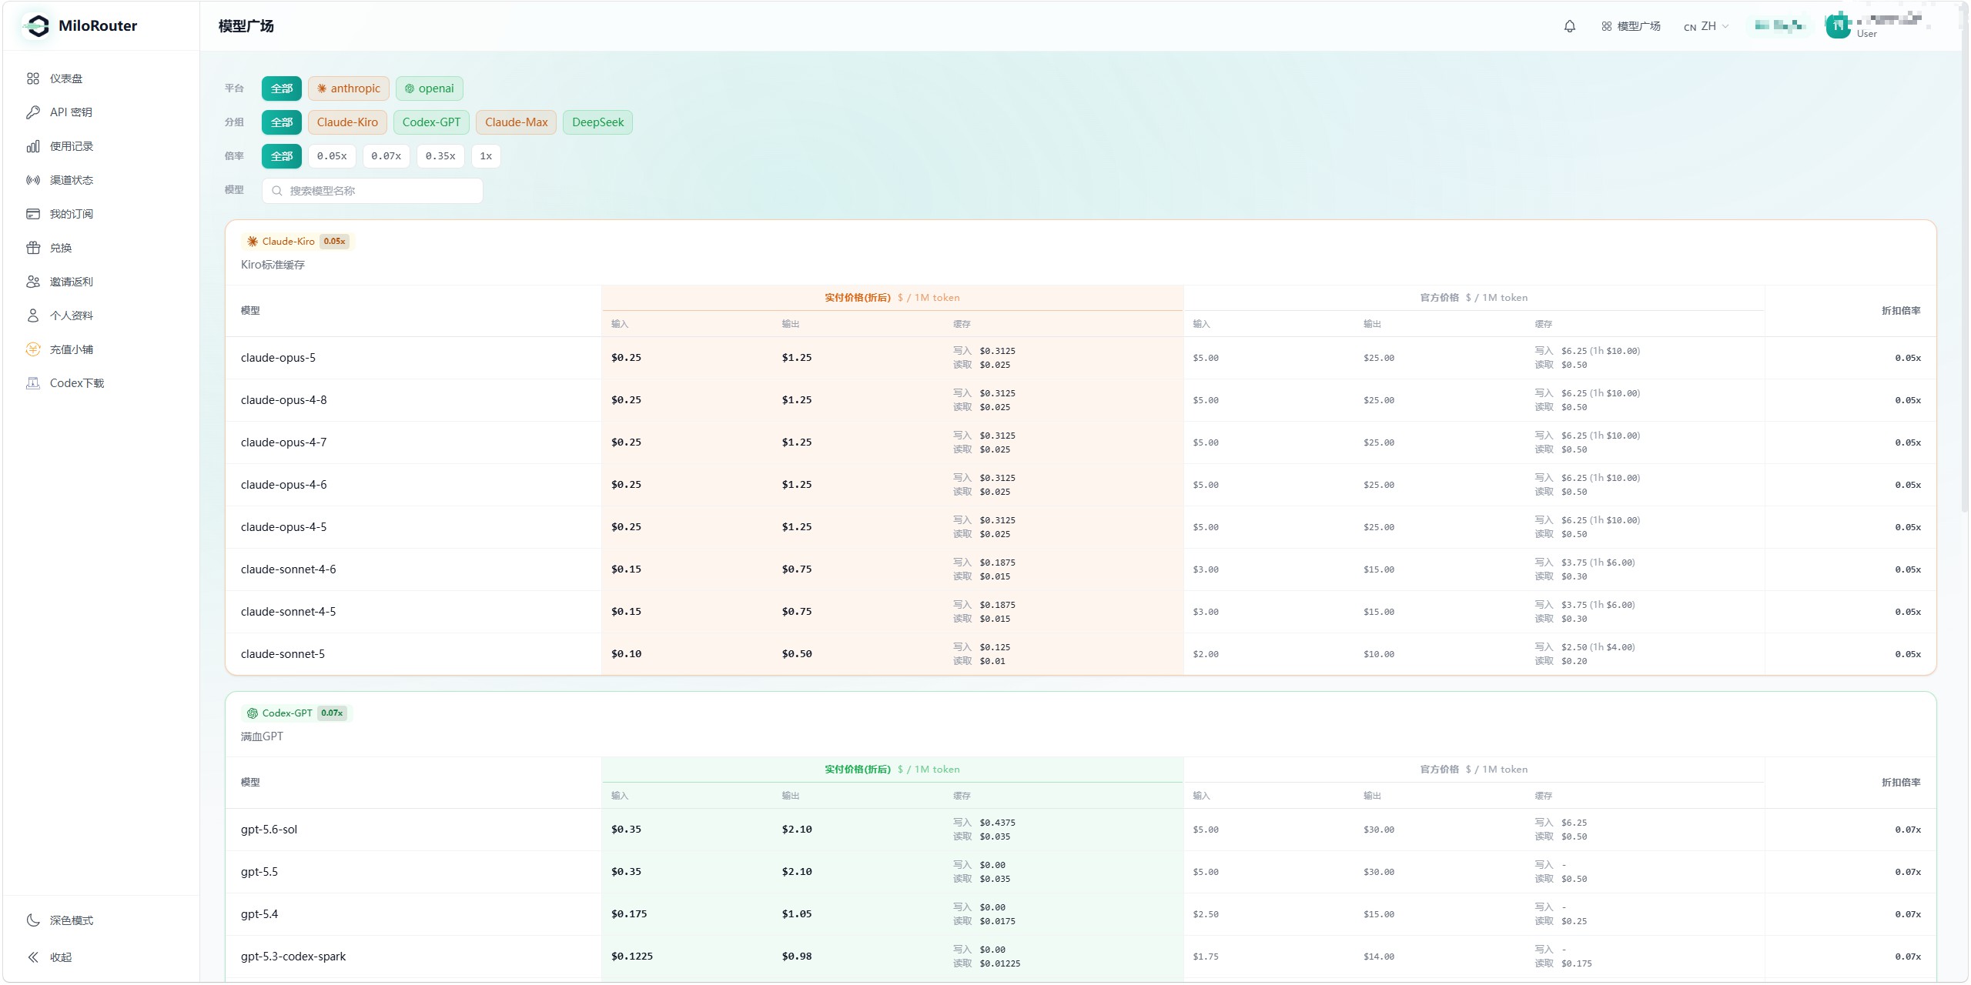Click the 0.05x badge on Claude-Kiro card
Image resolution: width=1971 pixels, height=985 pixels.
[x=334, y=242]
